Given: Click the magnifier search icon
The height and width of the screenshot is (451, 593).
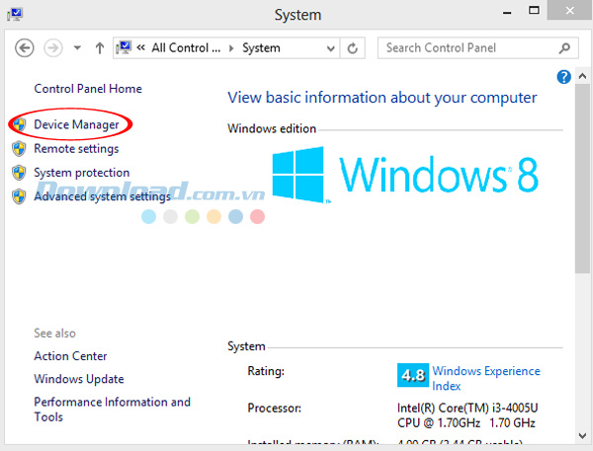Looking at the screenshot, I should point(564,48).
